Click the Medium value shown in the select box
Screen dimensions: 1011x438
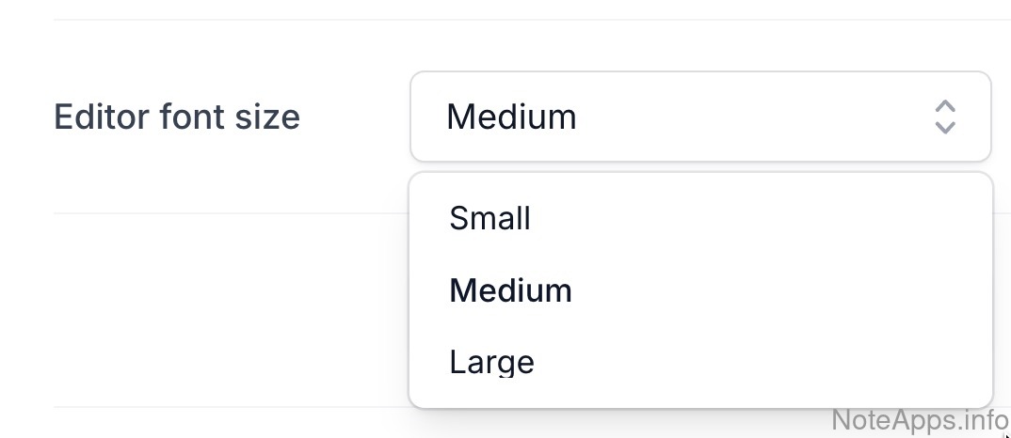pyautogui.click(x=511, y=117)
